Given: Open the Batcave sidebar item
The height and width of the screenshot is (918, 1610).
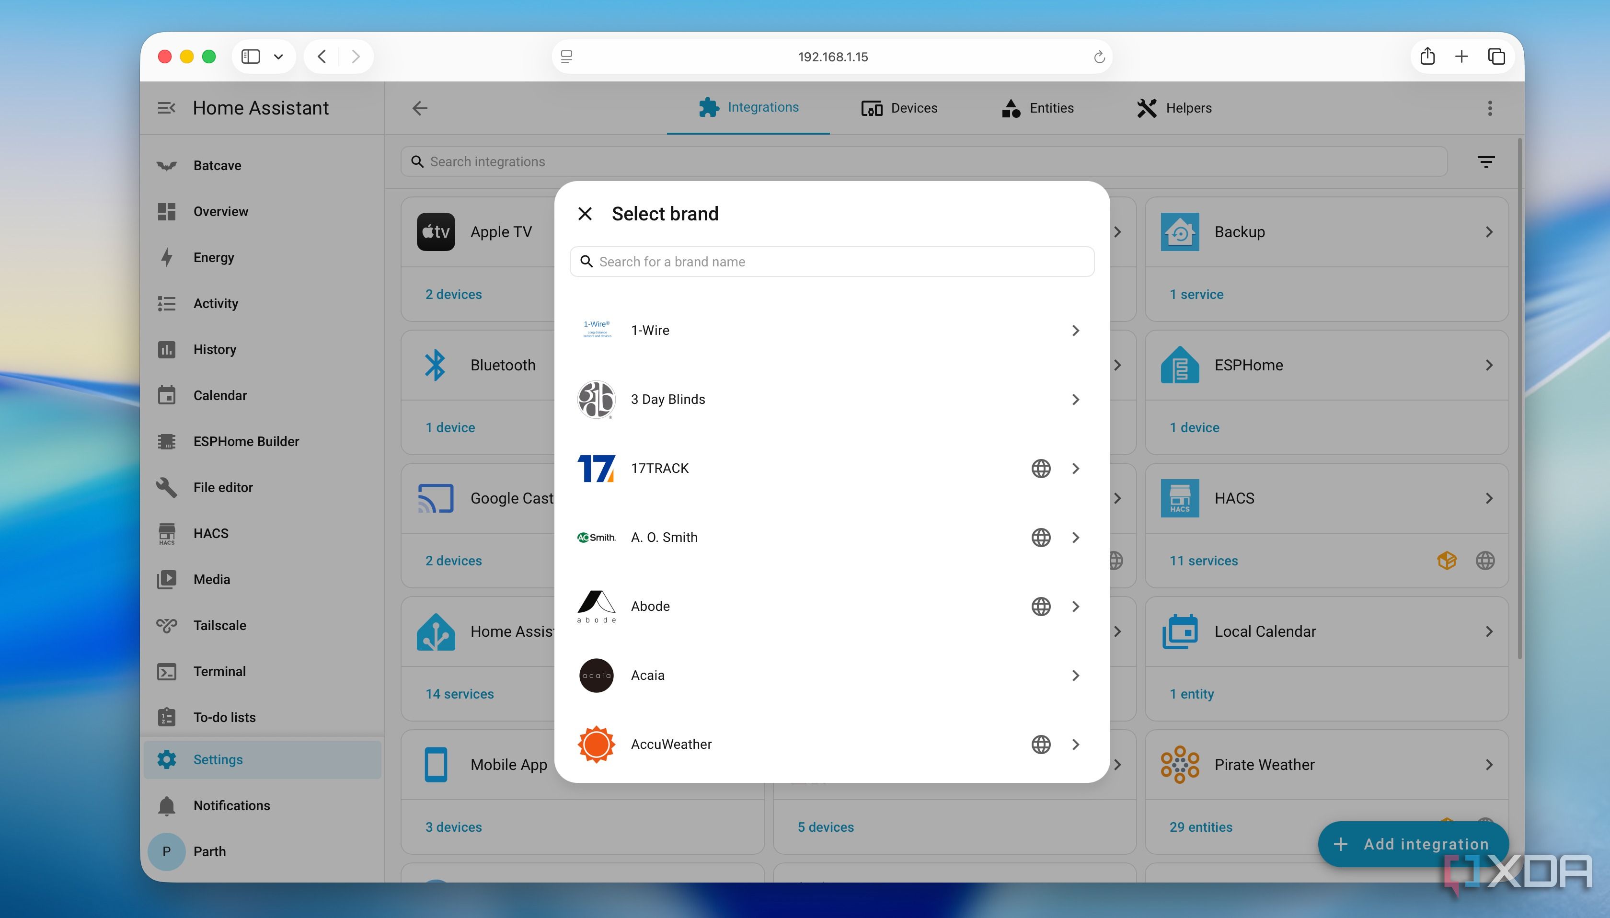Looking at the screenshot, I should [262, 165].
